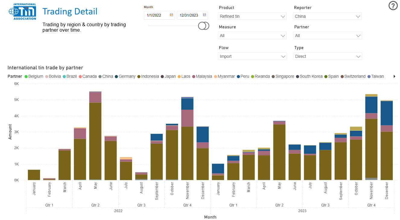Click the help question mark icon
Viewport: 400px width, 220px height.
(393, 6)
